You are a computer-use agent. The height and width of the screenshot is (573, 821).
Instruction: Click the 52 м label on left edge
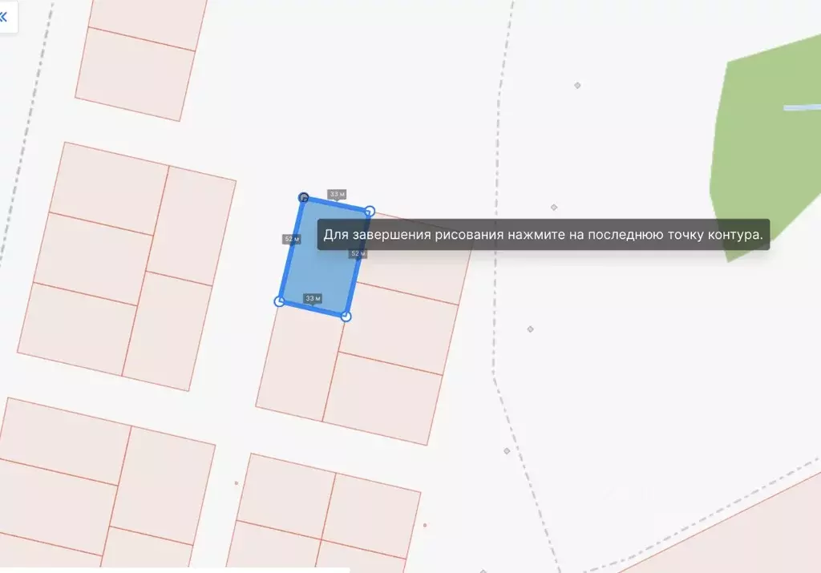pos(291,239)
